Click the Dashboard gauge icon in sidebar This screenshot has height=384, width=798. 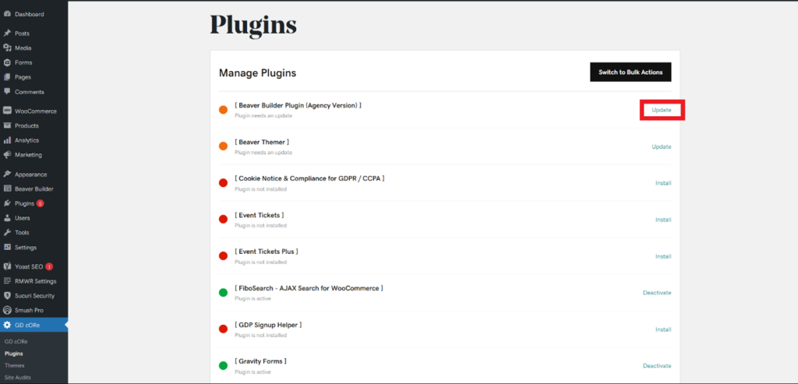pyautogui.click(x=7, y=14)
